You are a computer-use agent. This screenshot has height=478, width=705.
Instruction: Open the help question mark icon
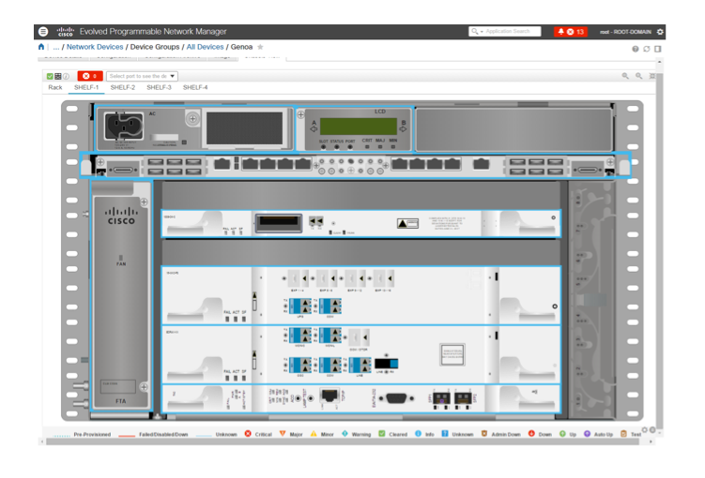(x=635, y=49)
